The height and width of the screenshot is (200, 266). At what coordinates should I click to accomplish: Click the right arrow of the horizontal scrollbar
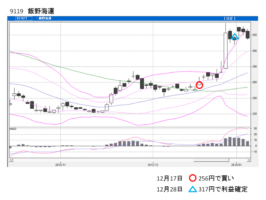tap(250, 160)
